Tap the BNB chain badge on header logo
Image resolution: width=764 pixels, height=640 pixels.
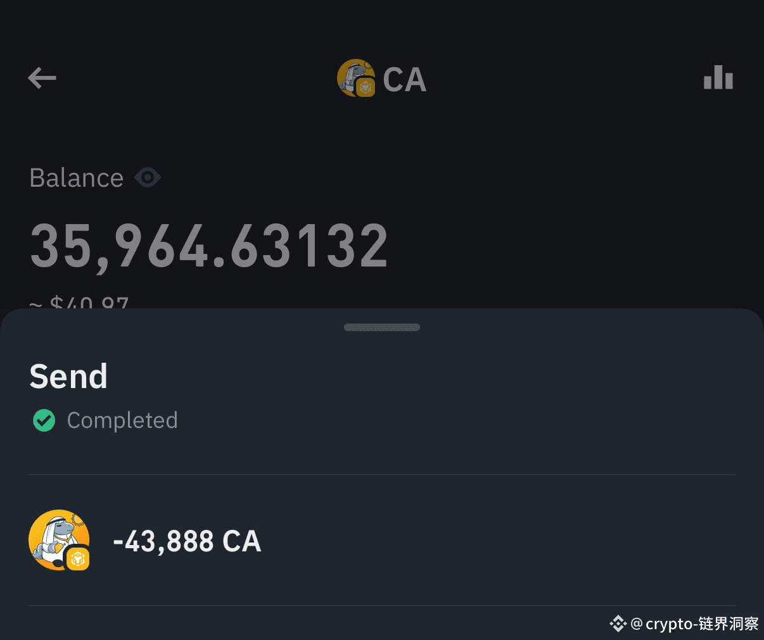tap(366, 87)
